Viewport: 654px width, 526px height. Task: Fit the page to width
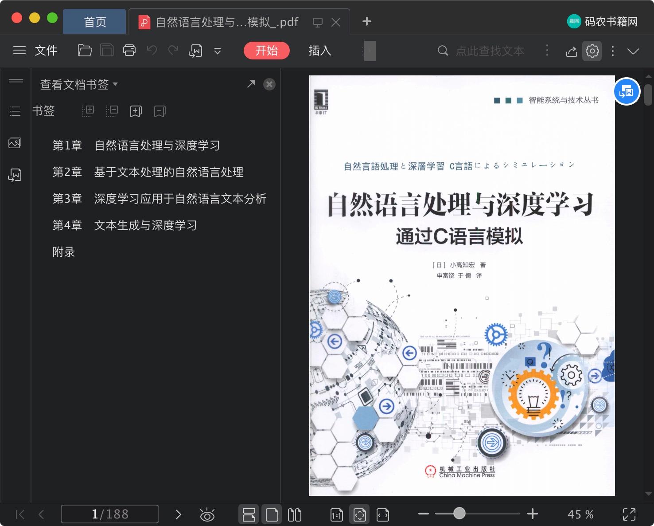pyautogui.click(x=383, y=514)
